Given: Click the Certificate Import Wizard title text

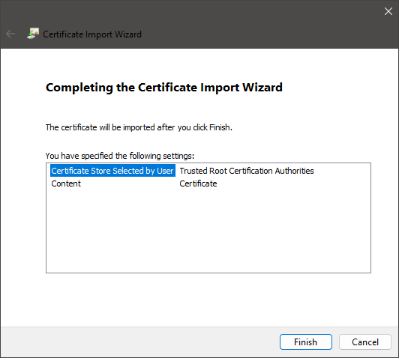Looking at the screenshot, I should click(x=92, y=34).
